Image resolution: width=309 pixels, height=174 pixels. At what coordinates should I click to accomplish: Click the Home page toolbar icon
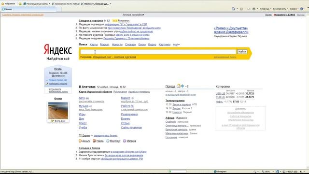(x=234, y=9)
